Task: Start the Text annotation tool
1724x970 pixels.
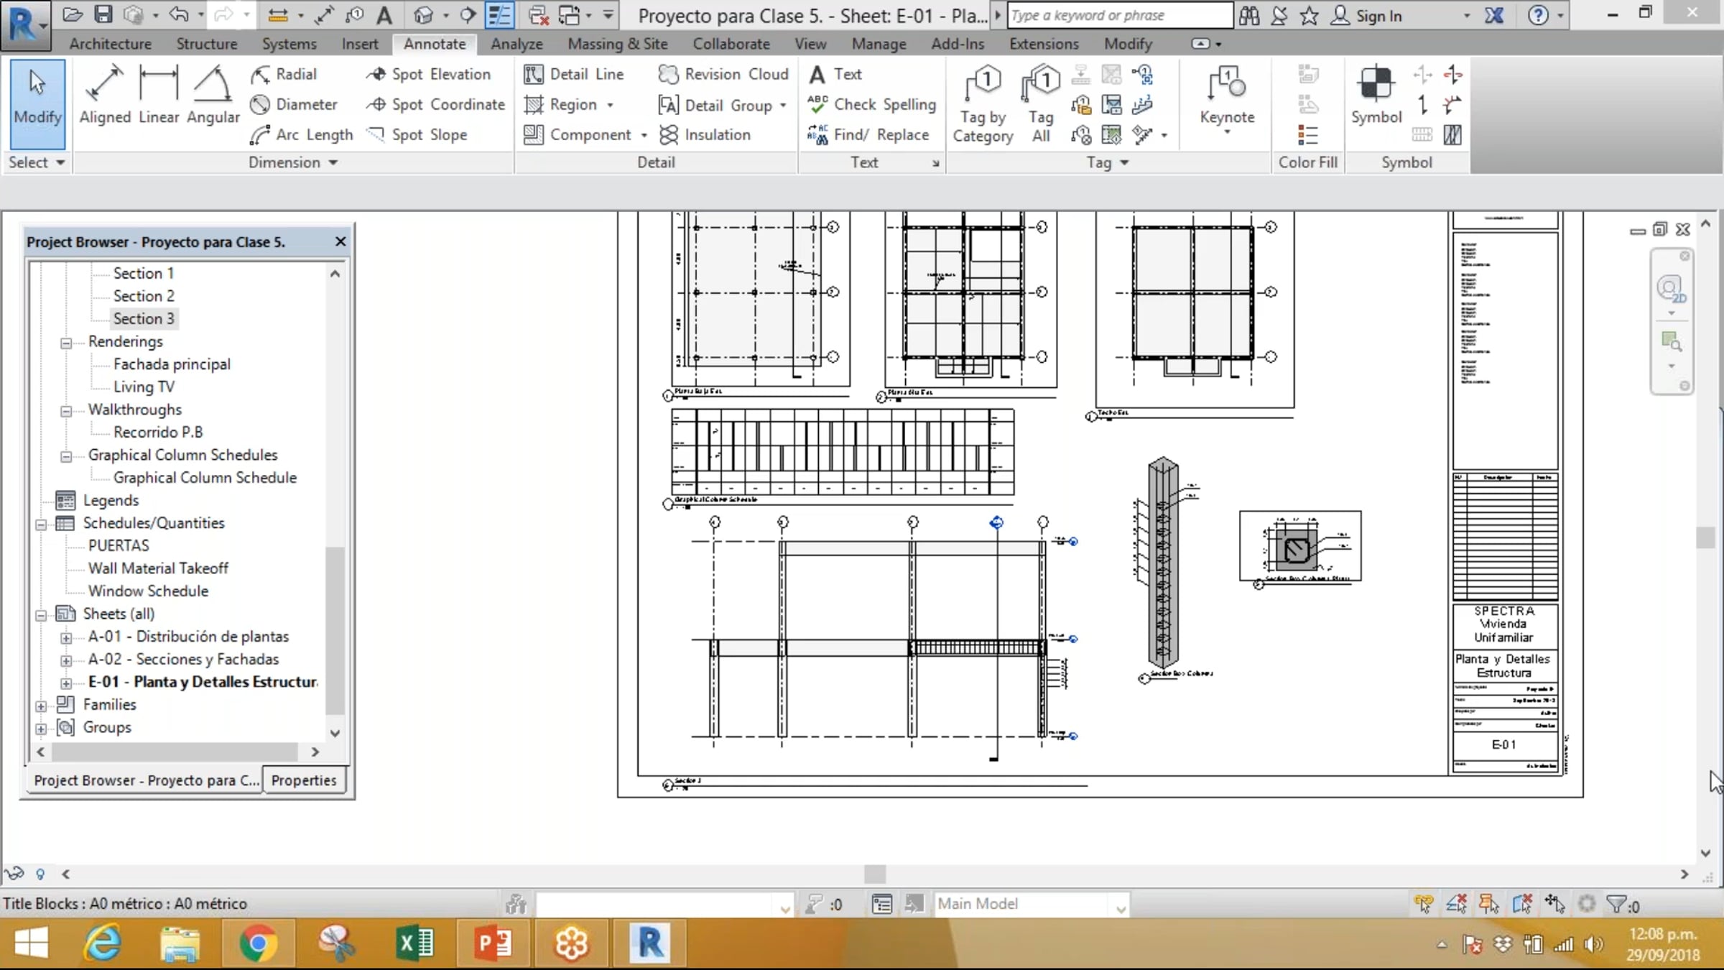Action: coord(836,74)
